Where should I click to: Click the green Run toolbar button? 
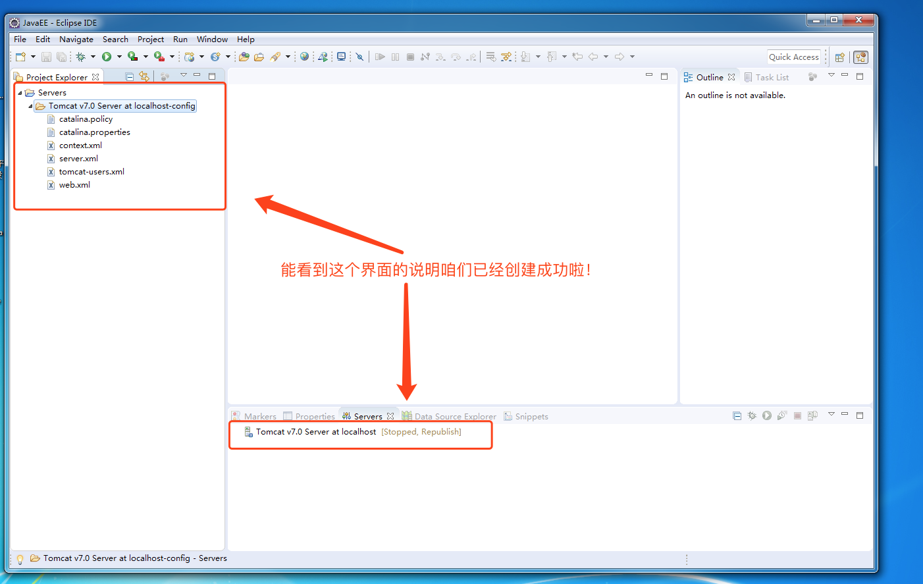coord(107,57)
